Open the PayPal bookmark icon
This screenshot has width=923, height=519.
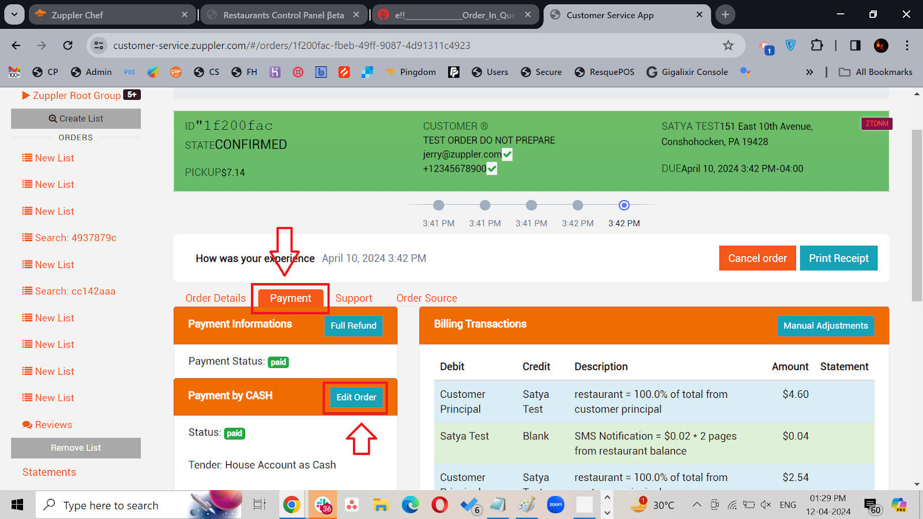[454, 72]
